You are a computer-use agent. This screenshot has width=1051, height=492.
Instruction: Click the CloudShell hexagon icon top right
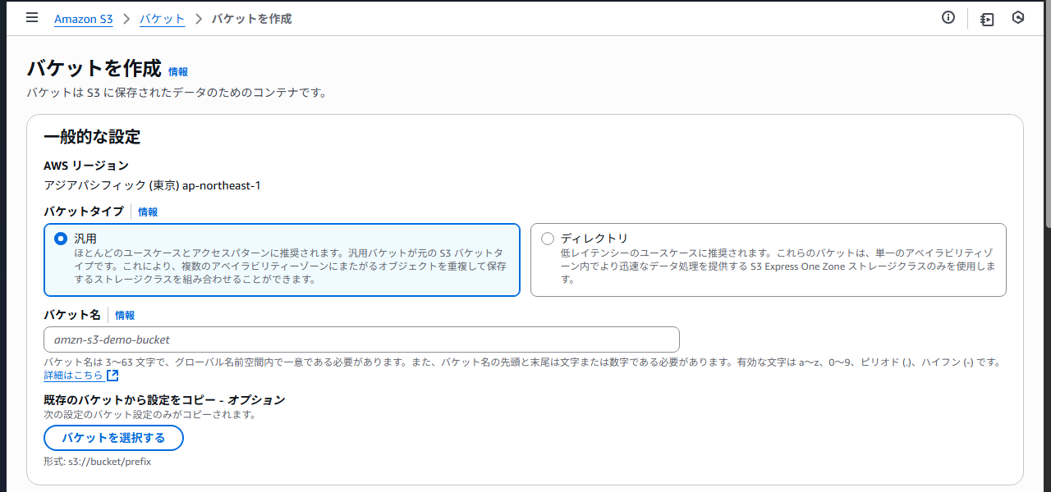(x=1017, y=17)
